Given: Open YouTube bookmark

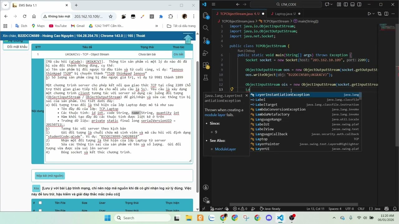Looking at the screenshot, I should tap(58, 26).
